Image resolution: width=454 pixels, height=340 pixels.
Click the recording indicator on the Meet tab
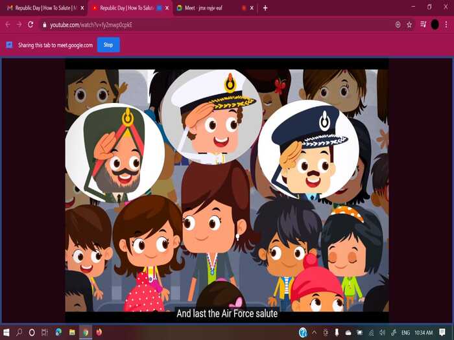pyautogui.click(x=244, y=8)
